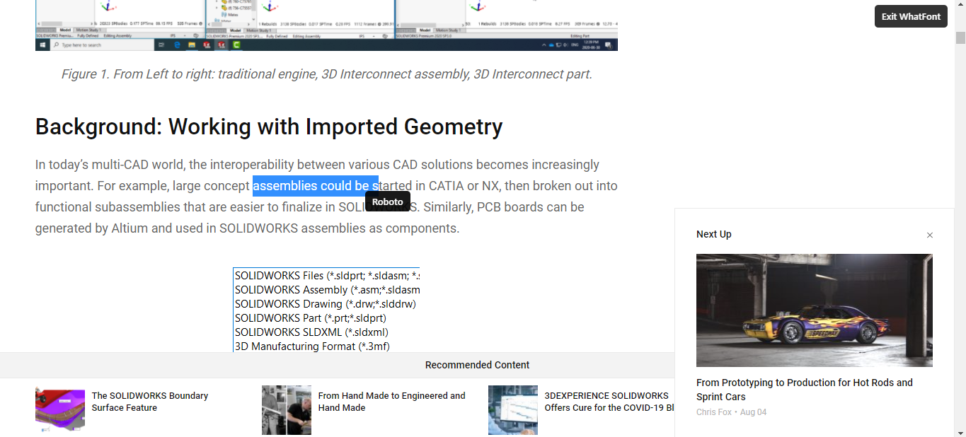The height and width of the screenshot is (437, 966).
Task: Click the Figure 1 caption text
Action: coord(326,74)
